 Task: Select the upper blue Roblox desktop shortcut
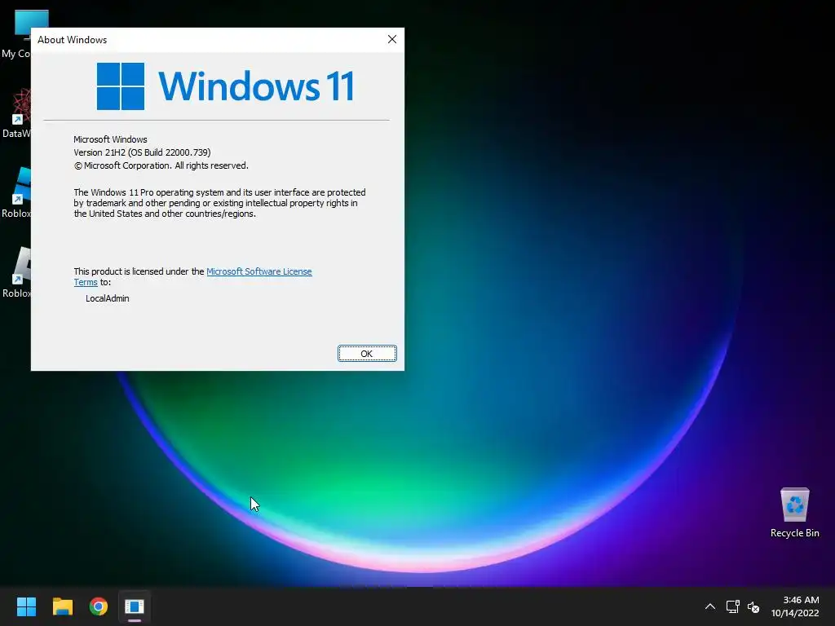tap(16, 192)
